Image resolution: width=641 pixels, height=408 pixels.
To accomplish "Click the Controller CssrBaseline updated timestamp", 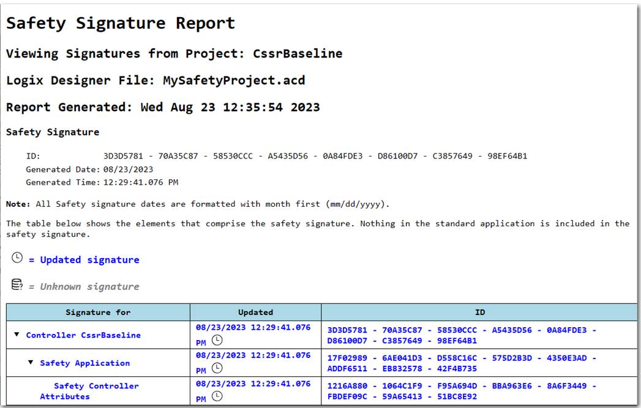I will click(253, 328).
